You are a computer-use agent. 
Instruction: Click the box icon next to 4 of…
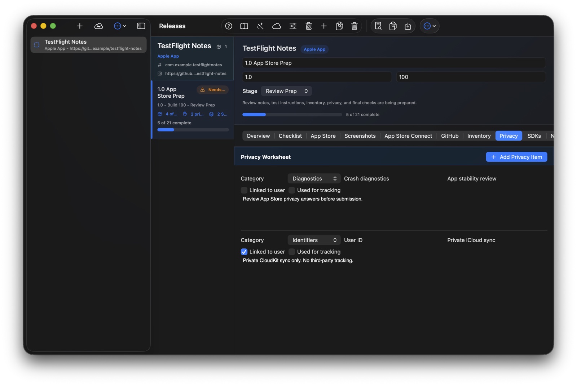[160, 114]
